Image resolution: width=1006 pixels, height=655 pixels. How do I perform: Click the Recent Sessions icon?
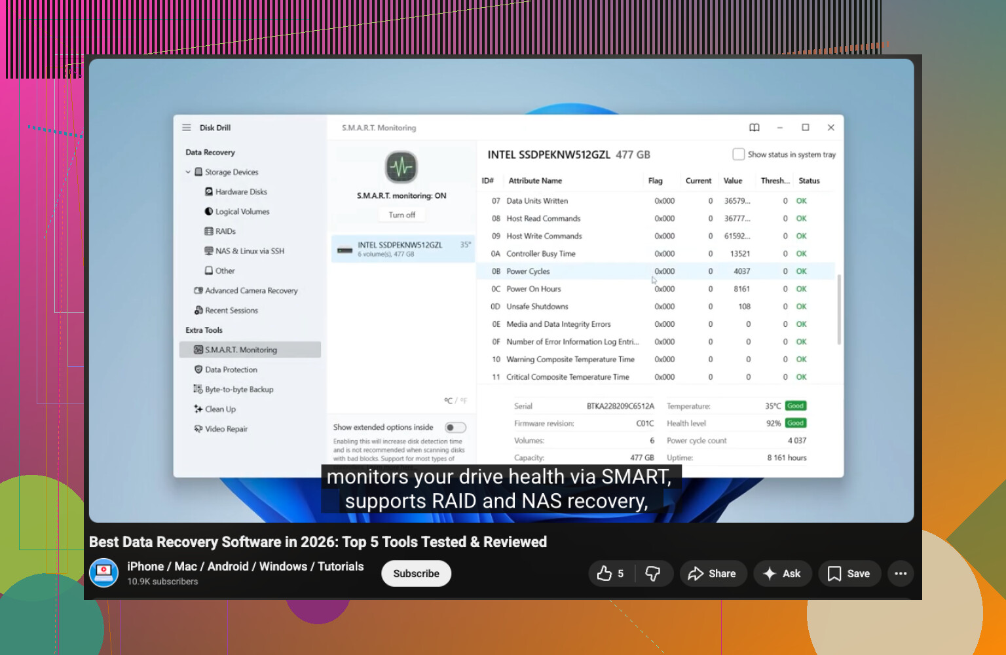click(198, 310)
